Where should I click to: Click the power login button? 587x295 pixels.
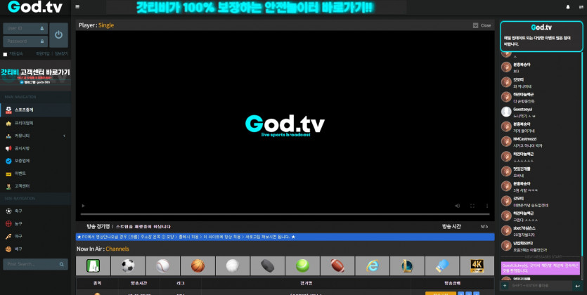coord(58,35)
